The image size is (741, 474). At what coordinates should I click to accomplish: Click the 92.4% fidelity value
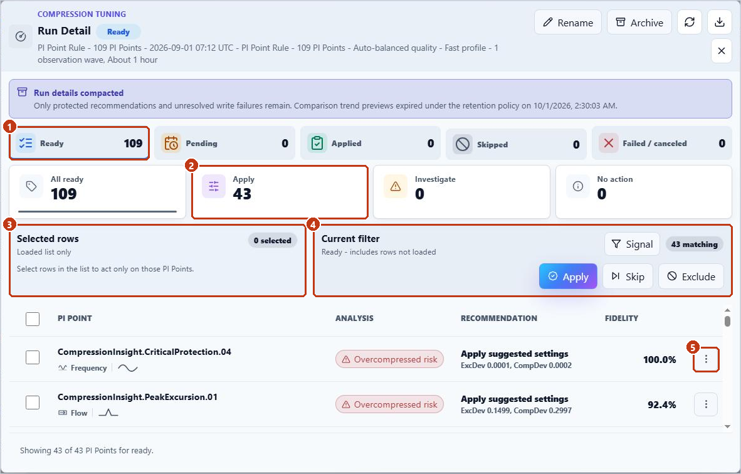tap(661, 404)
